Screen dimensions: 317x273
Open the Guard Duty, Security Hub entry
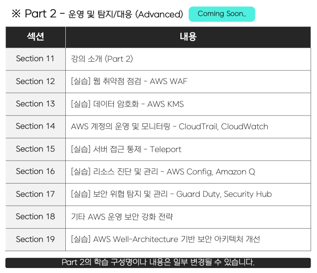click(171, 194)
